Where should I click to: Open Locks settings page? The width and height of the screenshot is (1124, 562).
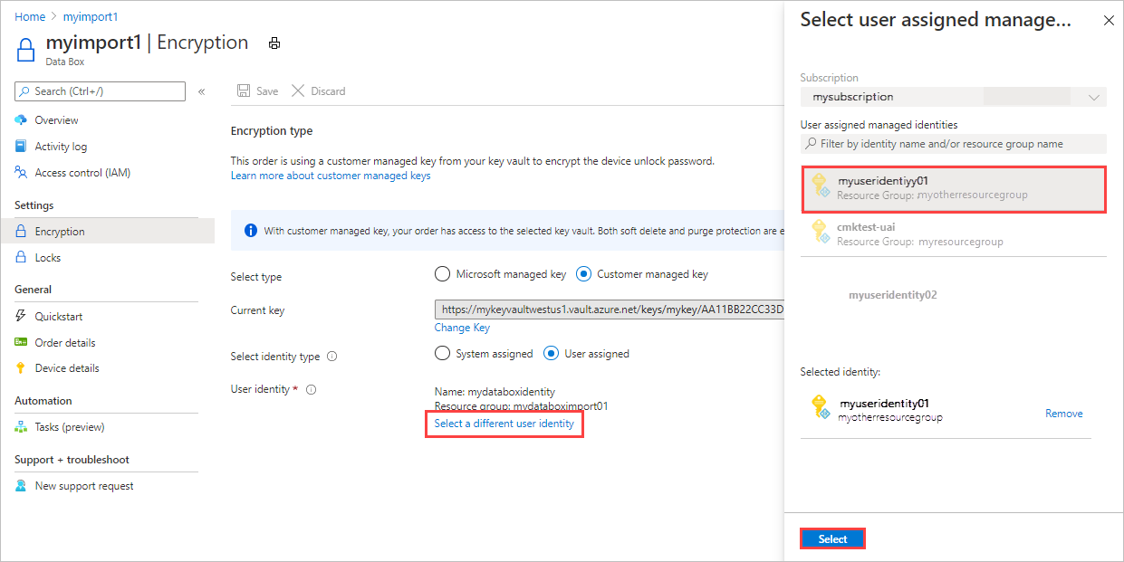[48, 258]
